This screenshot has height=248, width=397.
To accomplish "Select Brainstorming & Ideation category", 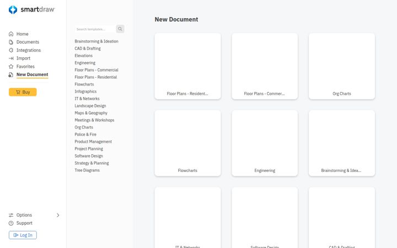I will (96, 41).
